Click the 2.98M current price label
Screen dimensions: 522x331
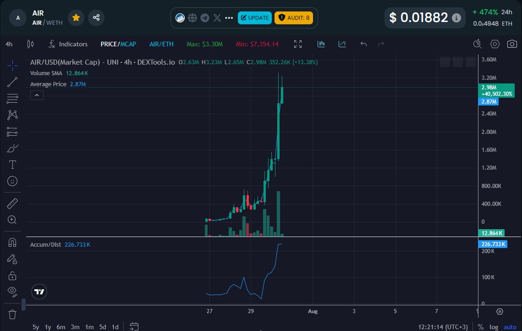(496, 91)
